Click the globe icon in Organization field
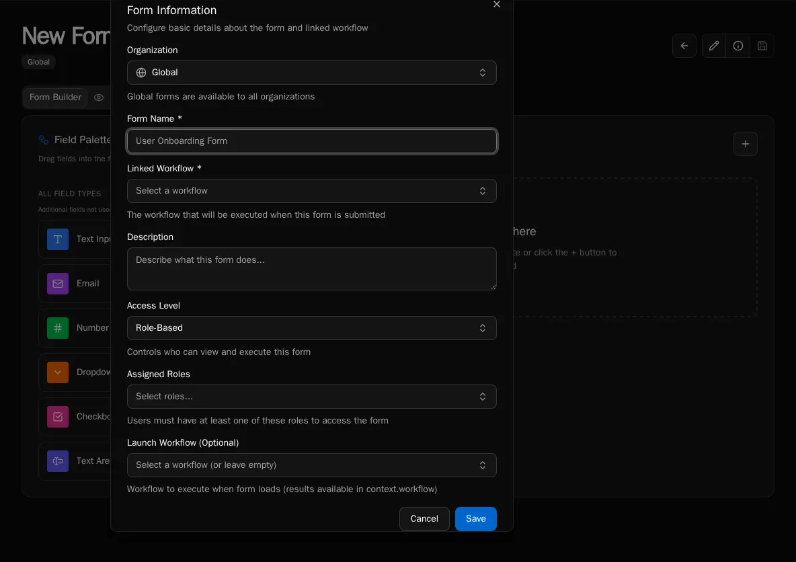The image size is (796, 562). click(141, 73)
